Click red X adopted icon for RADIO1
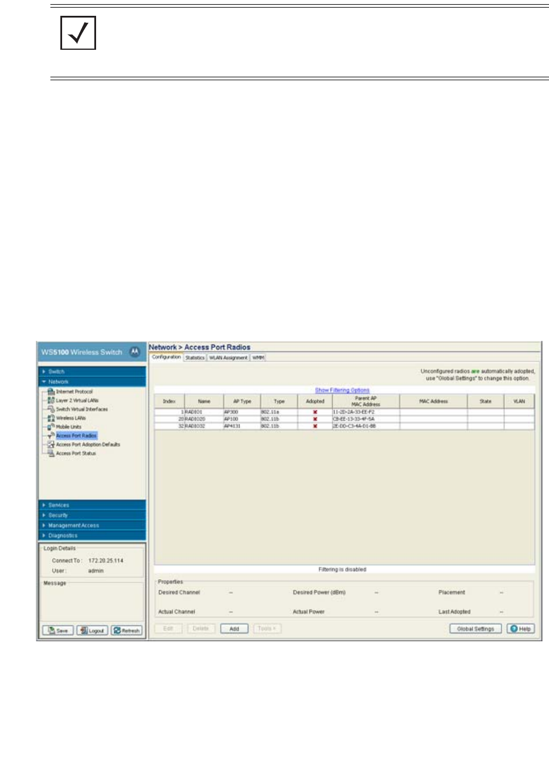549x759 pixels. pos(315,412)
